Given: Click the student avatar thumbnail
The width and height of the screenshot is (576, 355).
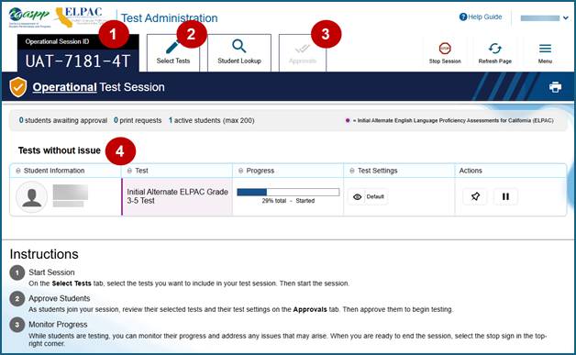Looking at the screenshot, I should tap(31, 196).
